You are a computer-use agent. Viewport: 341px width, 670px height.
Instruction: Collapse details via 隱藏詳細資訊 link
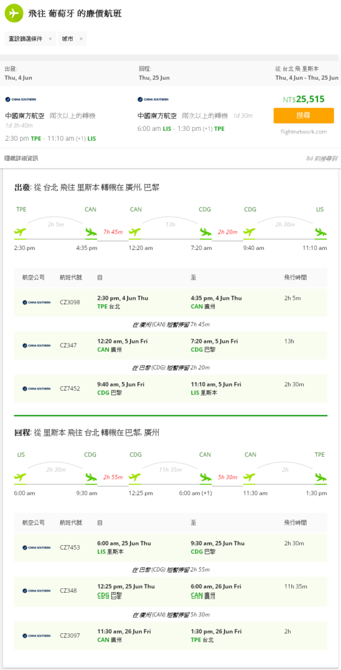[22, 158]
